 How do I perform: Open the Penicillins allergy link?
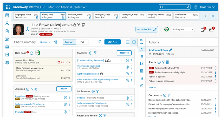pos(19,96)
